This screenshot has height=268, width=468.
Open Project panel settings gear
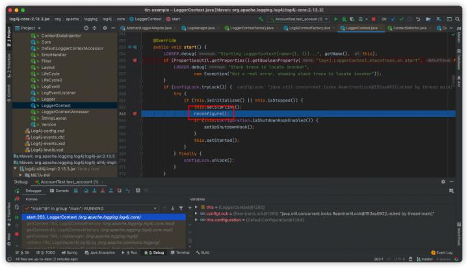(x=105, y=28)
